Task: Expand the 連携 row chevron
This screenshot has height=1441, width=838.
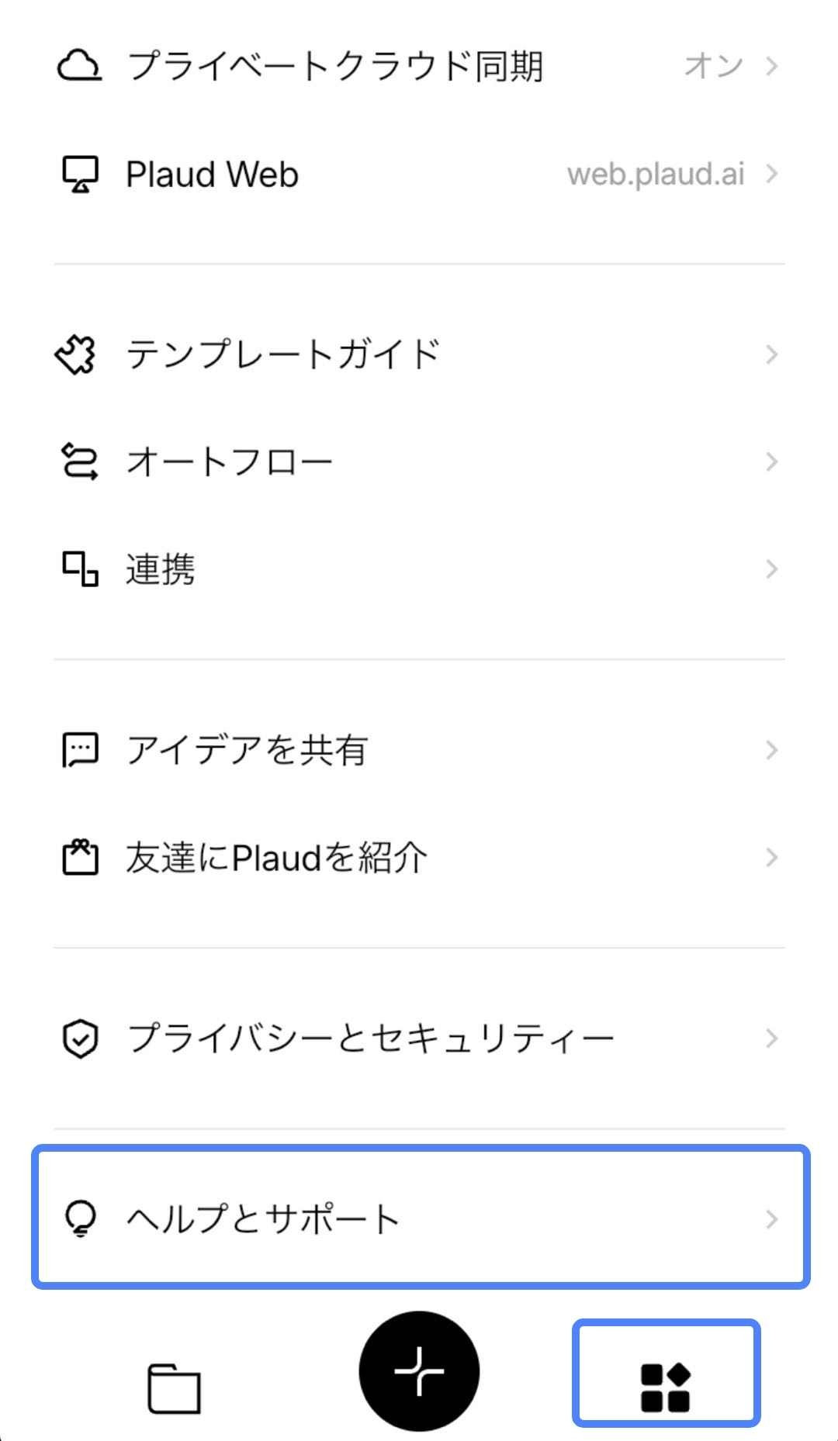Action: point(771,569)
